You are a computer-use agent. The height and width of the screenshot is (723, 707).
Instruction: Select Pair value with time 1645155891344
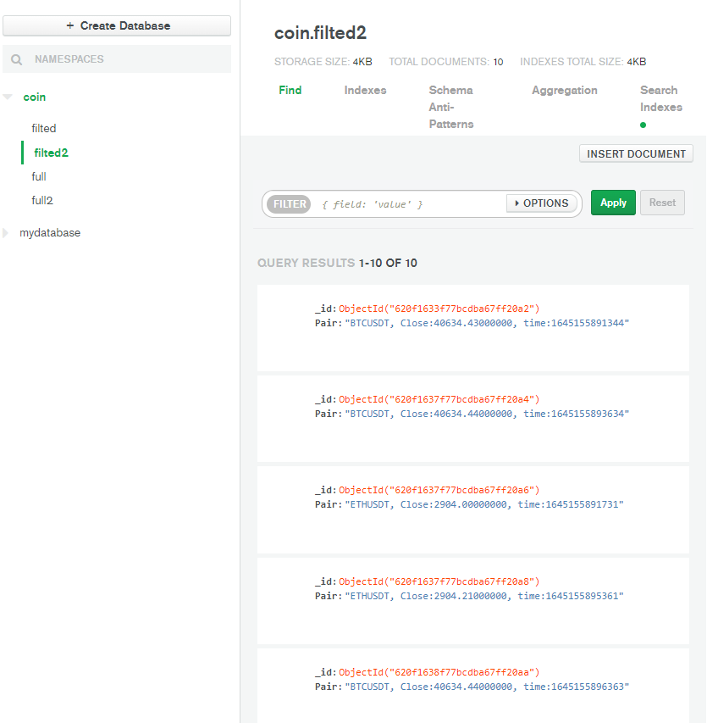tap(487, 323)
